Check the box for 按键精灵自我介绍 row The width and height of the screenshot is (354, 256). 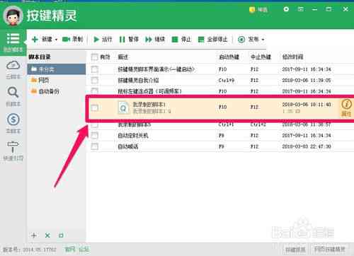95,80
